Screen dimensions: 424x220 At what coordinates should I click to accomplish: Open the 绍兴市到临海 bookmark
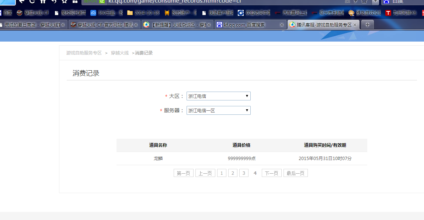click(328, 13)
